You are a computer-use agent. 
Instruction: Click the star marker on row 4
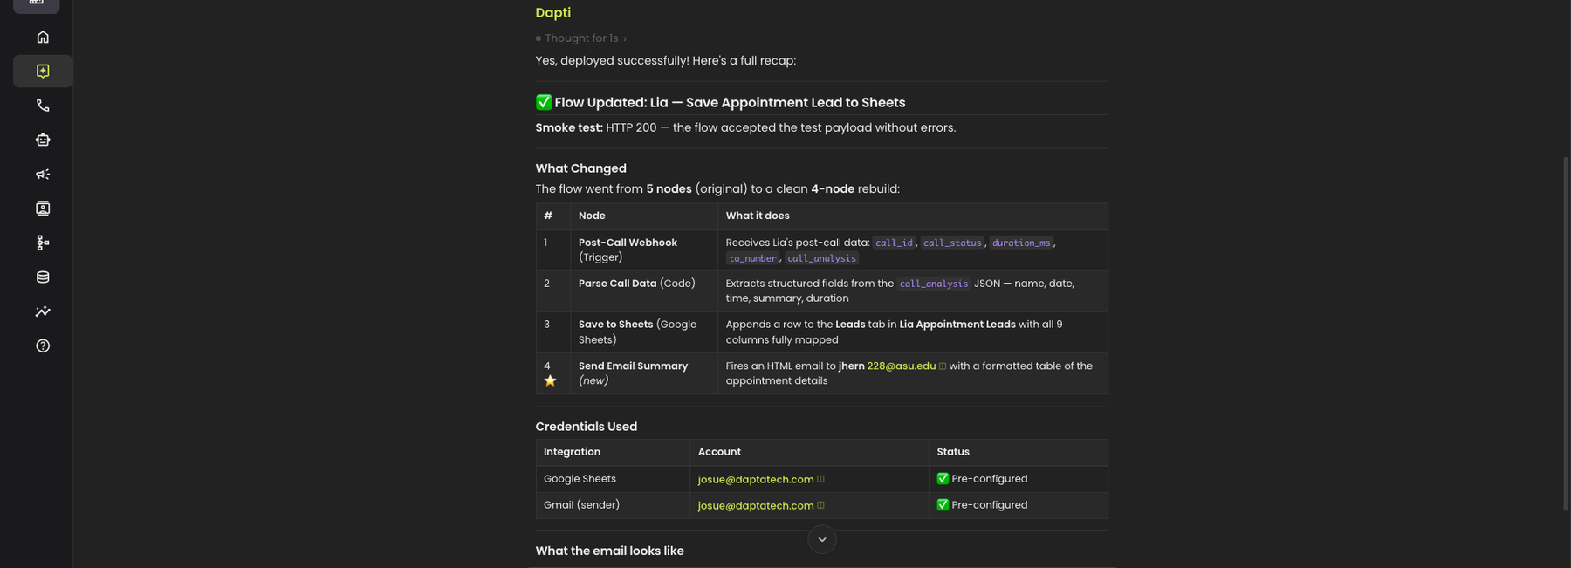(x=550, y=380)
